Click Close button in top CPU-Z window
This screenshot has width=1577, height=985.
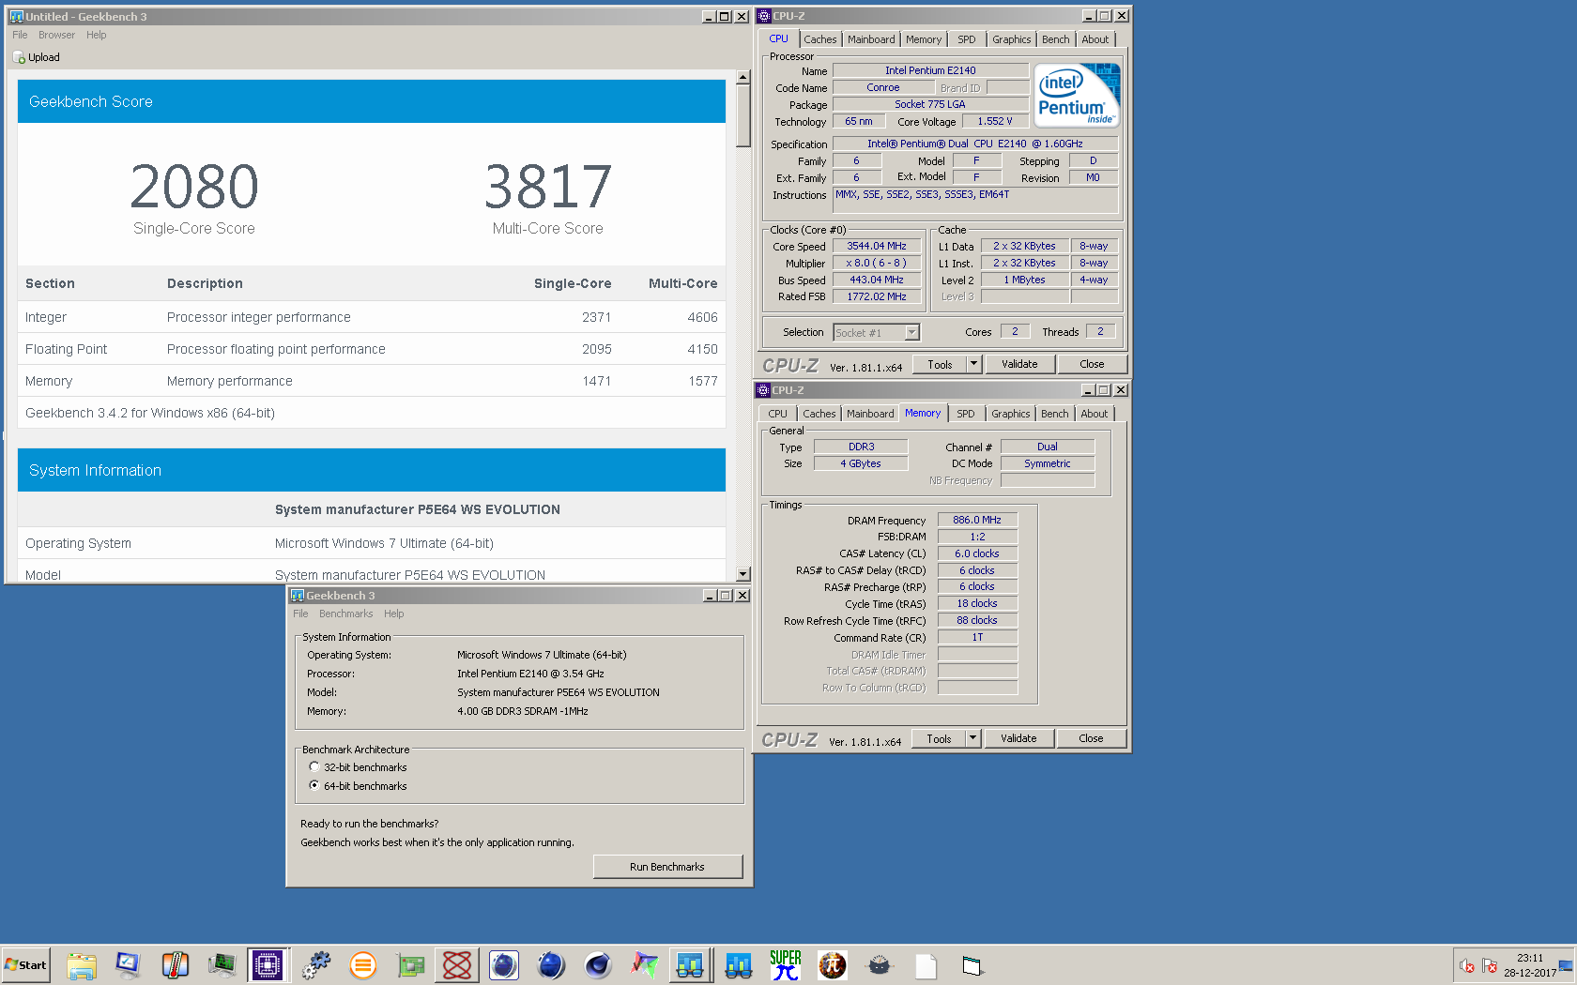pos(1092,364)
